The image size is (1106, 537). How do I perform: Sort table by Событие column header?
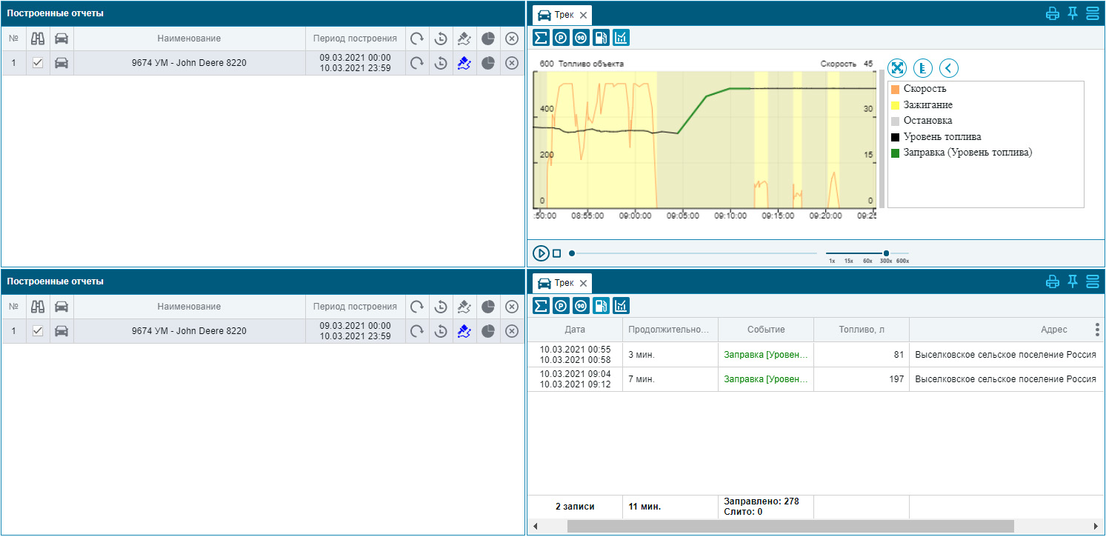coord(766,330)
